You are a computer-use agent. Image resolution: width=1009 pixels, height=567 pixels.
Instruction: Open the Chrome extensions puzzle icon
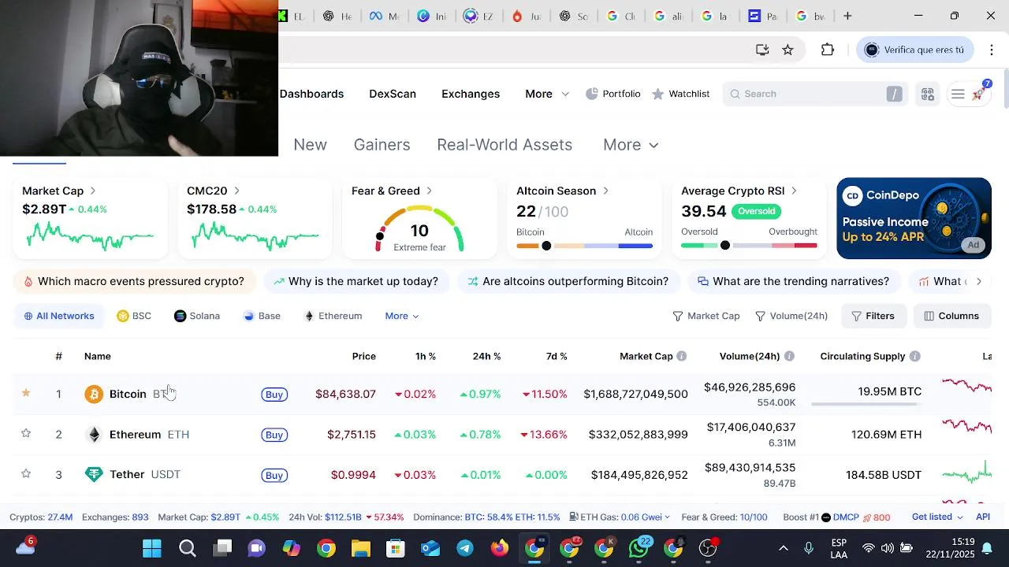point(827,50)
